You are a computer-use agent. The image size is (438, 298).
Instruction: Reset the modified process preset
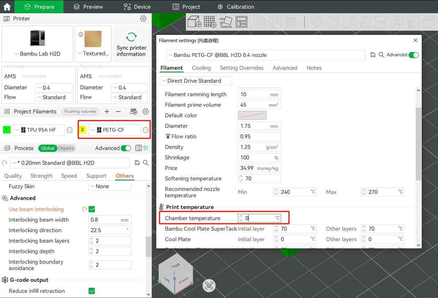(4, 163)
